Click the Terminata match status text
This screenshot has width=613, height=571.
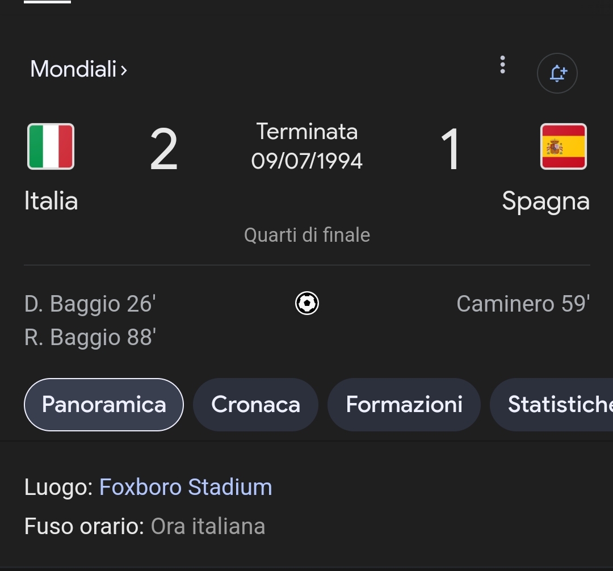307,132
